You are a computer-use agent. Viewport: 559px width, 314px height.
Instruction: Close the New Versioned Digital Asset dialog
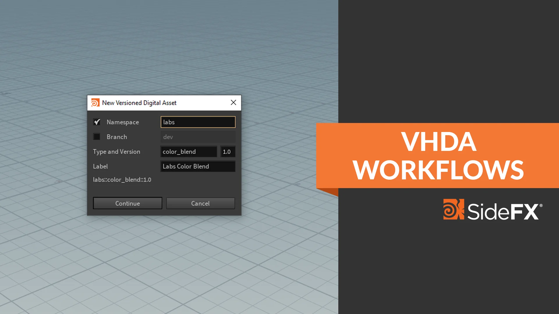[233, 103]
